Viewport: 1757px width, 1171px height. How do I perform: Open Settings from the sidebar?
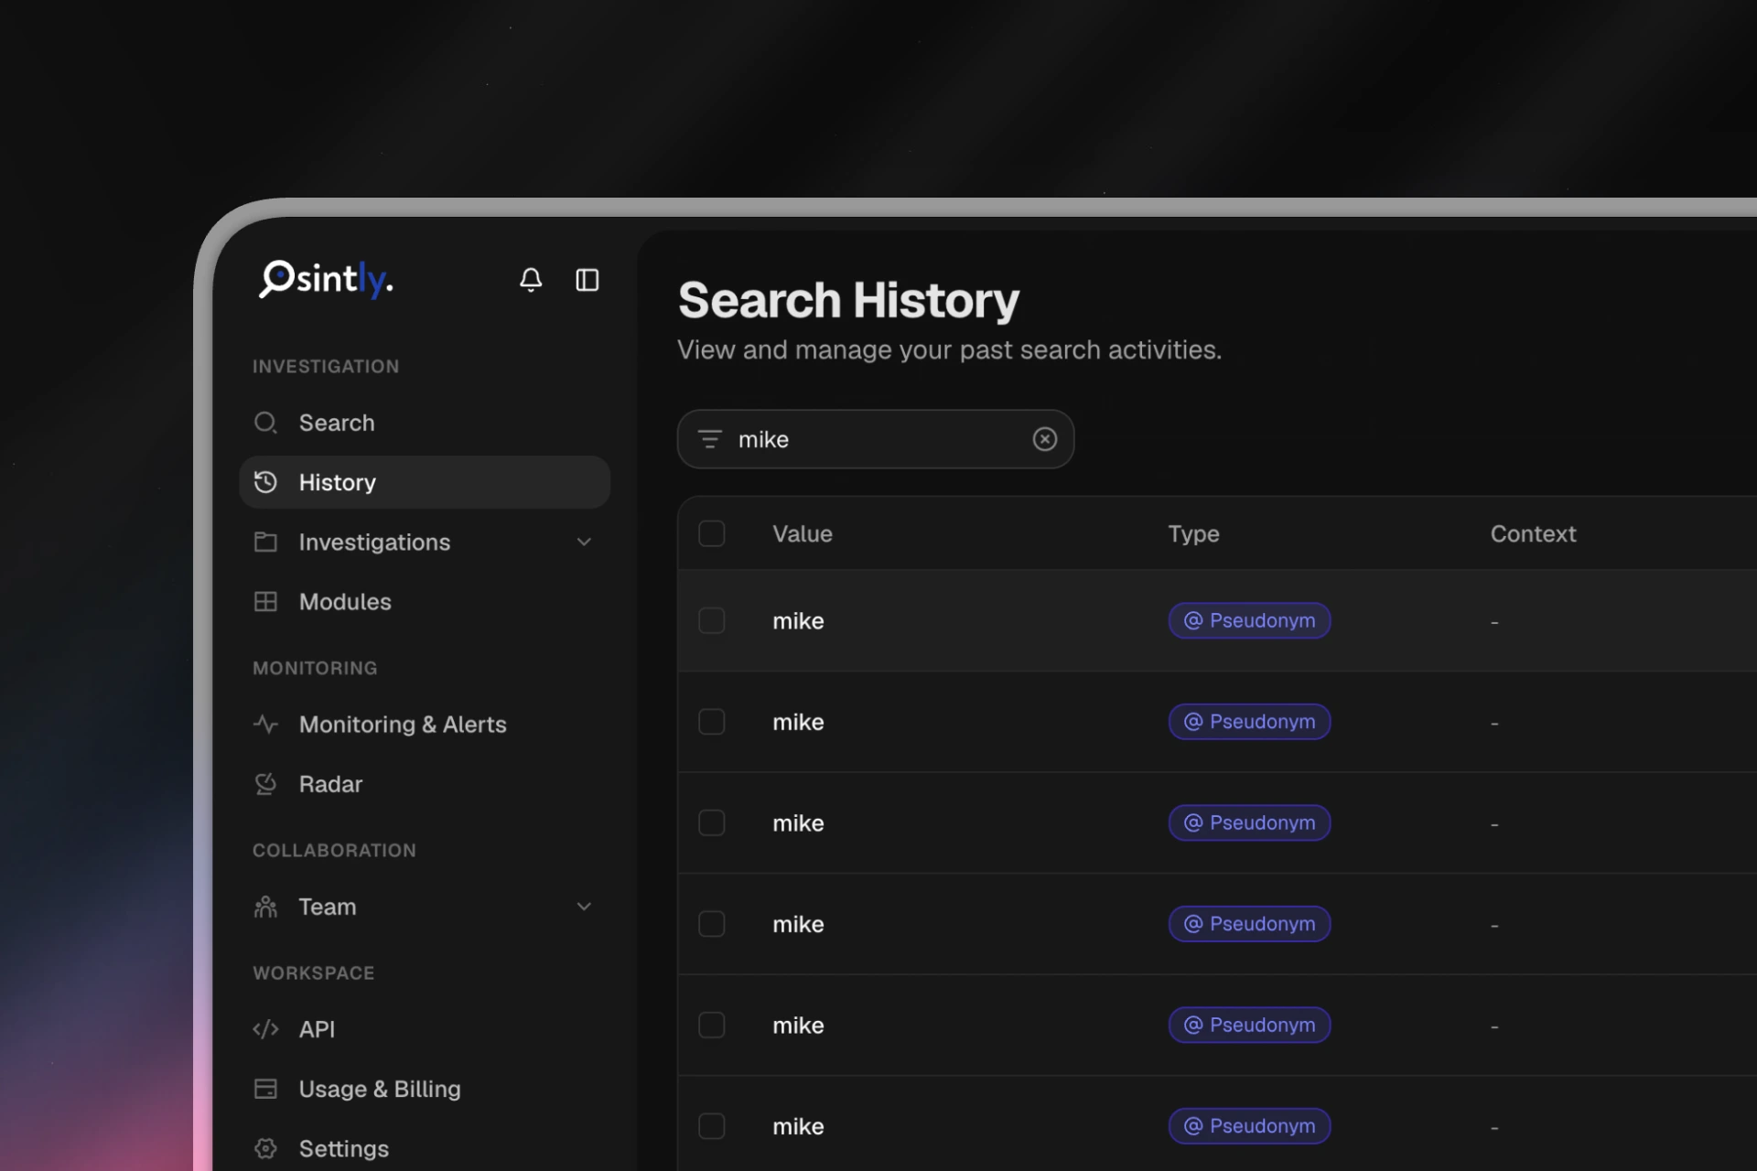[425, 1148]
